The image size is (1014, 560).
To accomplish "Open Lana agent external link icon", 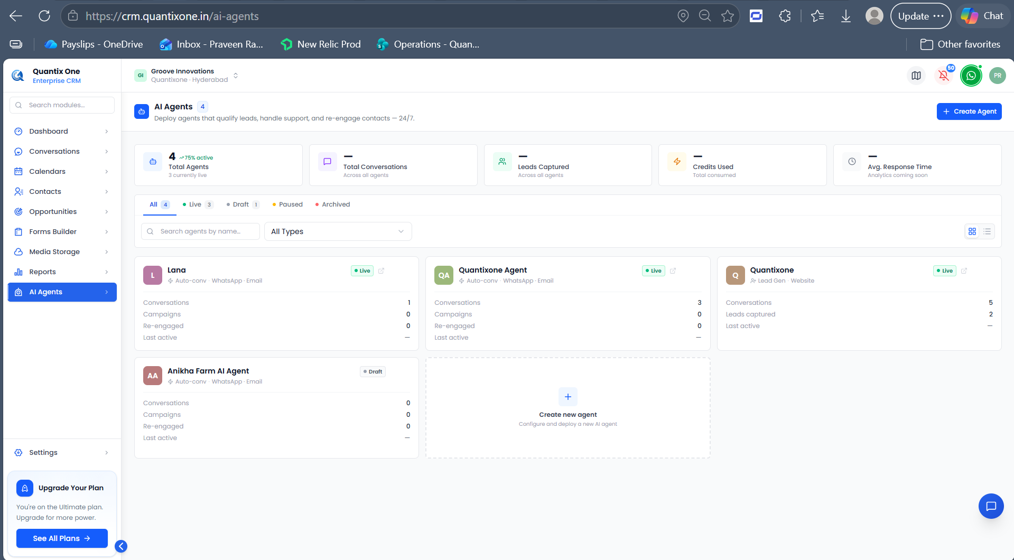I will point(382,270).
